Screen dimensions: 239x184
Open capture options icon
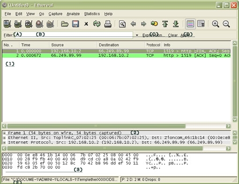18,24
